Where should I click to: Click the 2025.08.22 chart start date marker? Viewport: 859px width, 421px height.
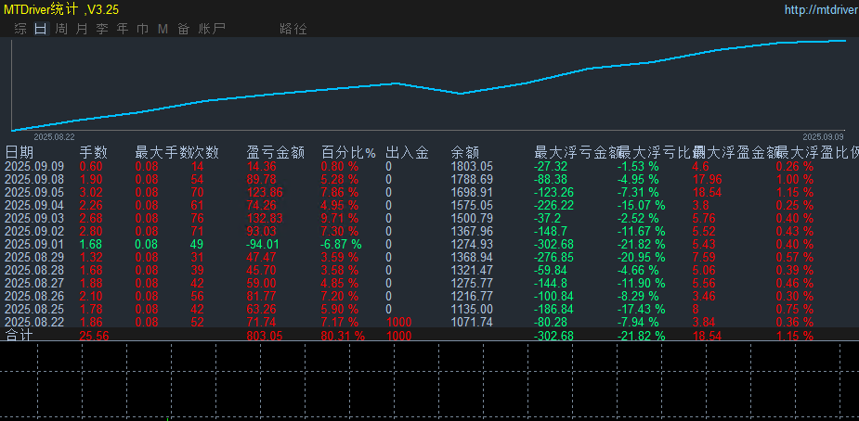54,136
